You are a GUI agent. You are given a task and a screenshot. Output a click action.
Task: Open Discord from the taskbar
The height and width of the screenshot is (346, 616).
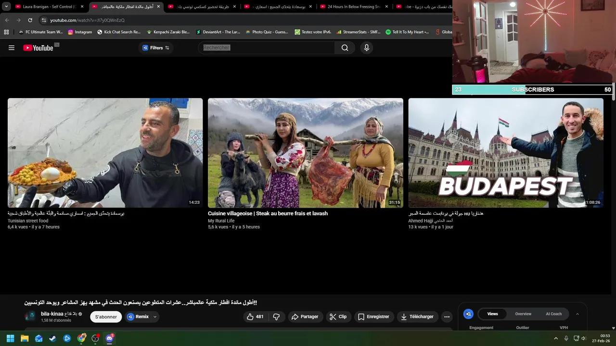(x=109, y=338)
